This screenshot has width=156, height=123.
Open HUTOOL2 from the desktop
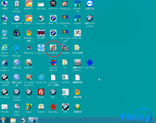[x=53, y=3]
